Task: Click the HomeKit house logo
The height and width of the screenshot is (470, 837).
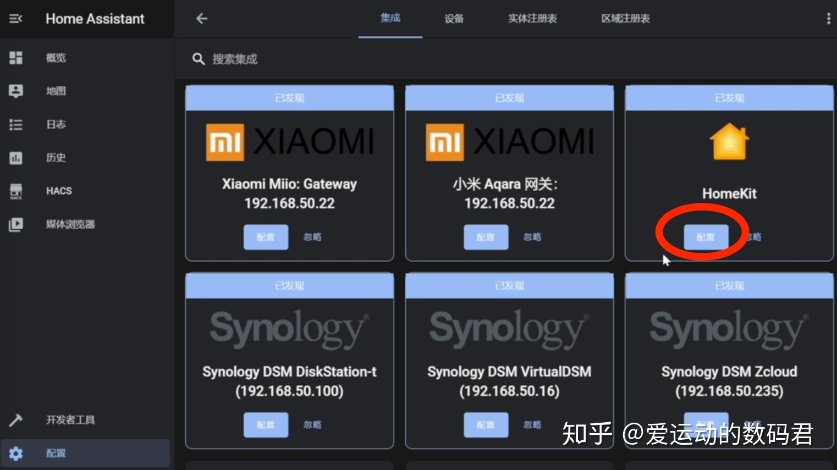Action: pos(729,141)
